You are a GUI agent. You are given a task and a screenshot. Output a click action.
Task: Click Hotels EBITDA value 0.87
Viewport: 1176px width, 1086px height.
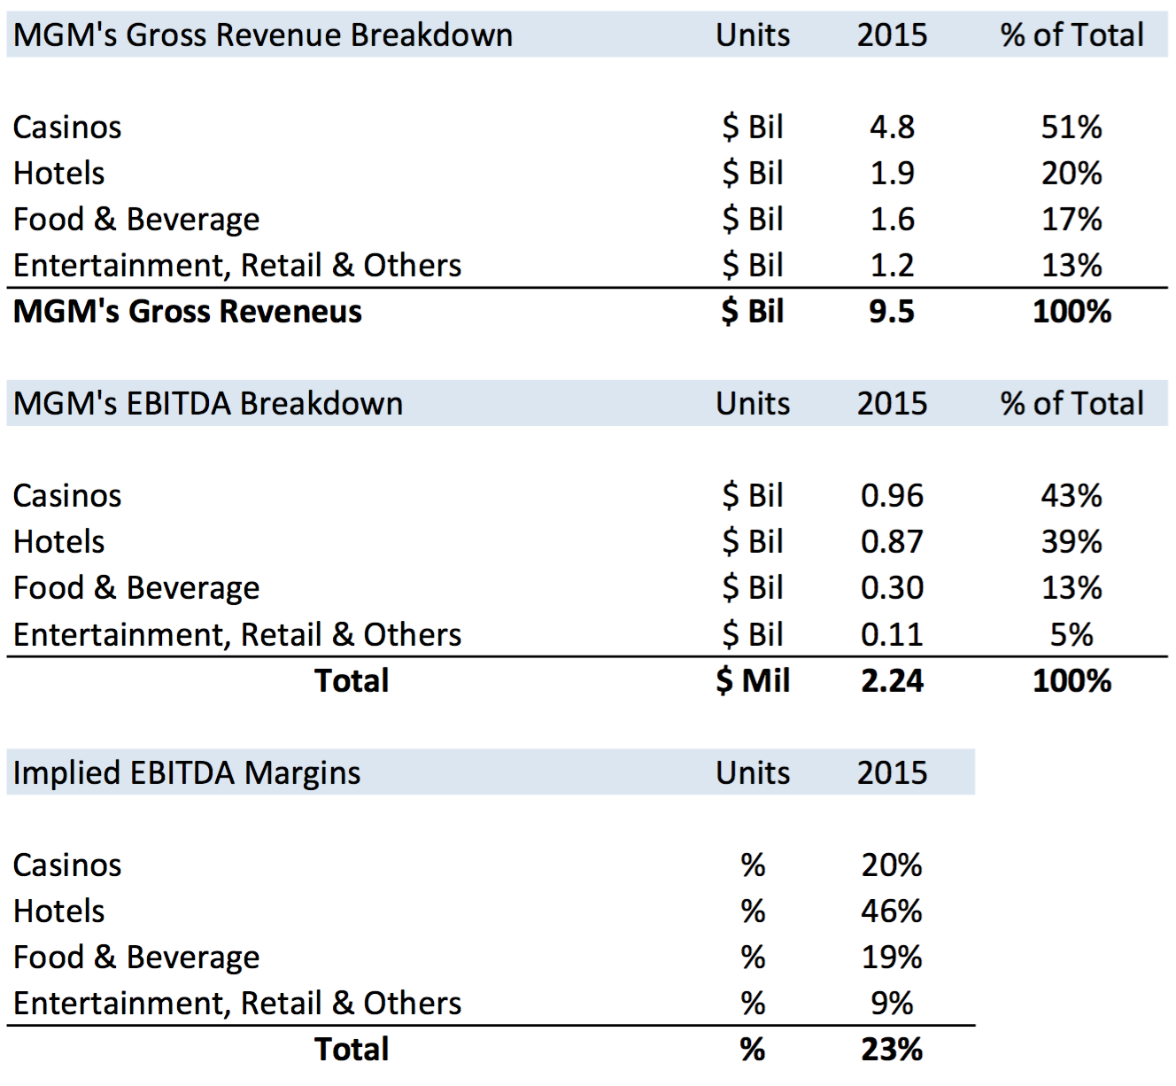[x=892, y=542]
